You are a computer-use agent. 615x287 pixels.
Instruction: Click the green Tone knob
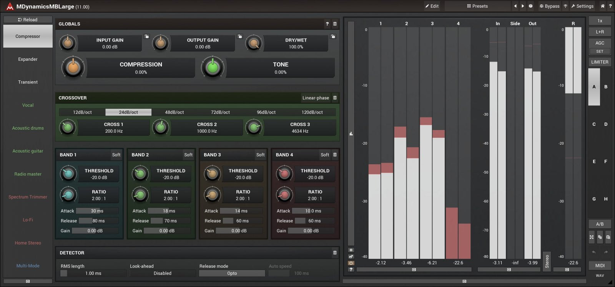click(x=213, y=68)
